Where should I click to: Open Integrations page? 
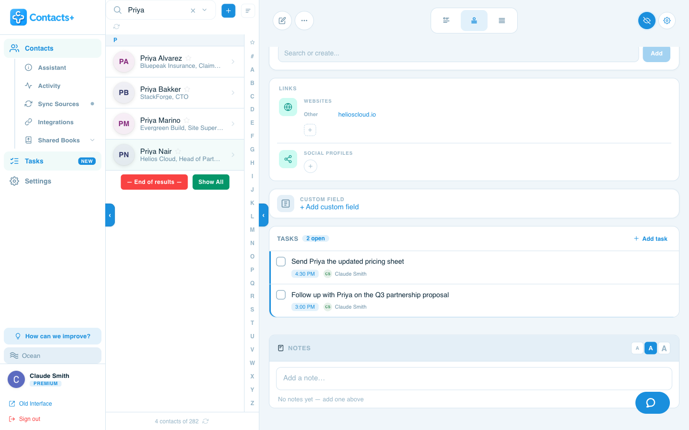(56, 122)
